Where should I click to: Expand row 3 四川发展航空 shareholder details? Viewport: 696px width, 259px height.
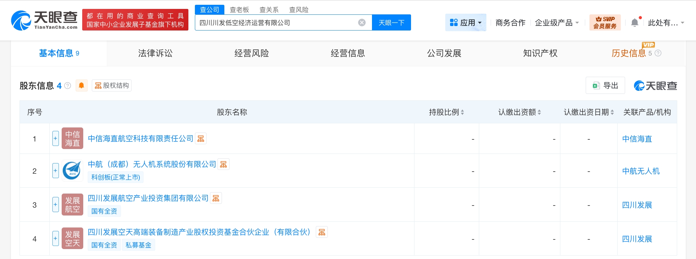(55, 205)
